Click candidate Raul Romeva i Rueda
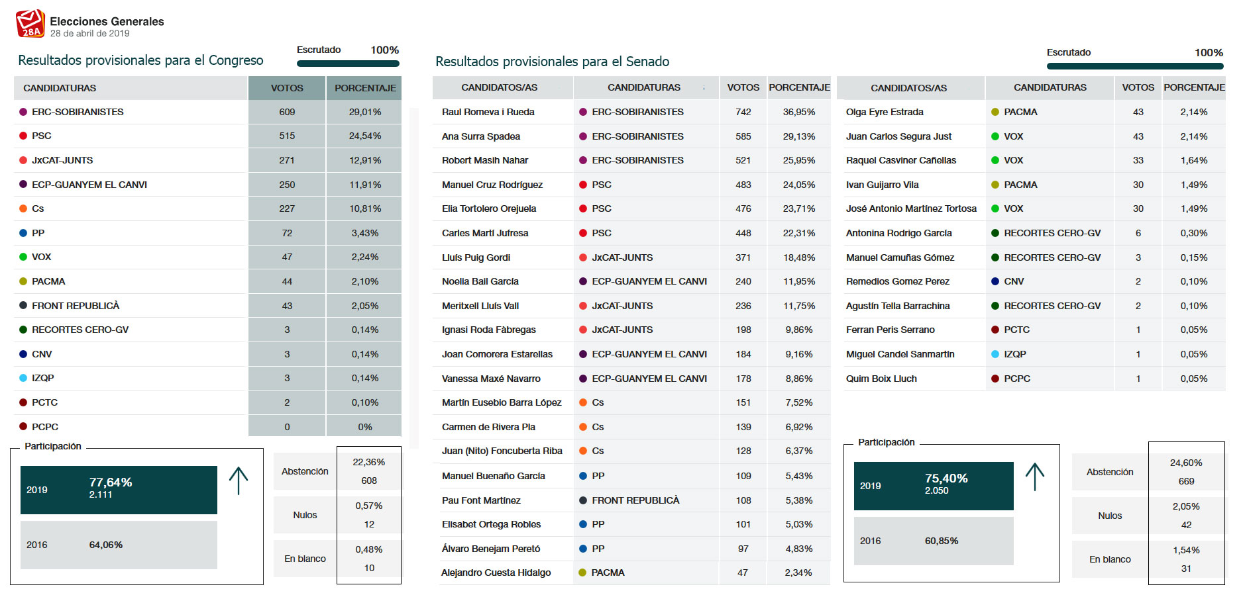Screen dimensions: 1243x595 (x=488, y=112)
